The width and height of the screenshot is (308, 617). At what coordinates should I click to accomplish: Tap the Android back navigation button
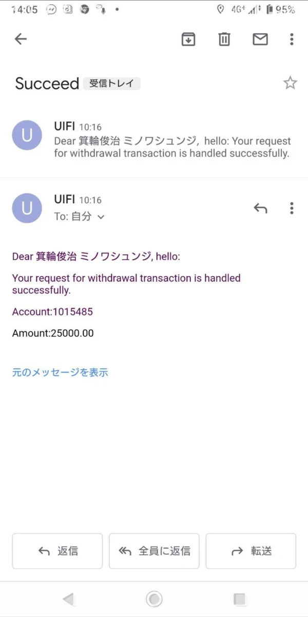68,599
